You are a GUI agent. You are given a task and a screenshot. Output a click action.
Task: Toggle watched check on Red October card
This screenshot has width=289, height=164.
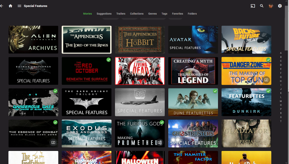coord(109,60)
